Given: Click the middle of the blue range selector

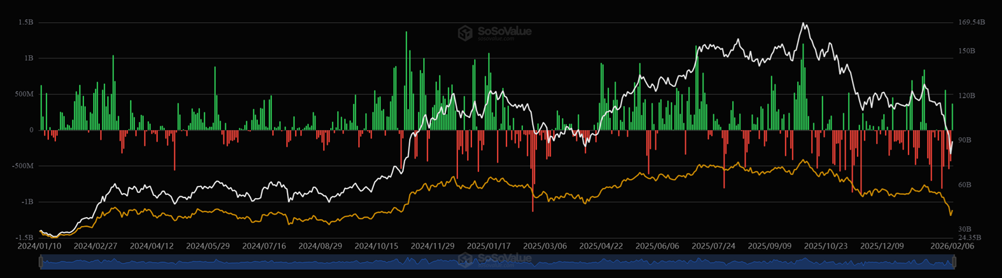Looking at the screenshot, I should [x=498, y=261].
